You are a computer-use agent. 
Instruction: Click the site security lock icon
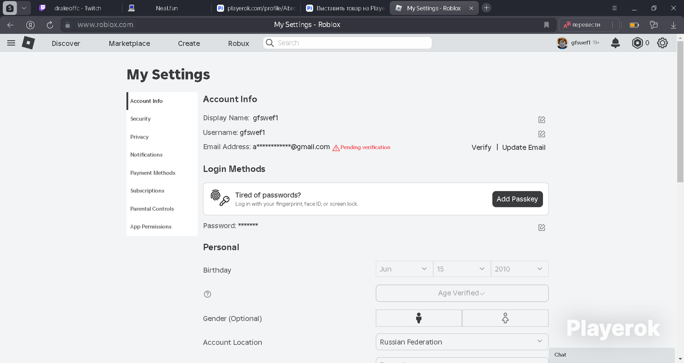68,25
